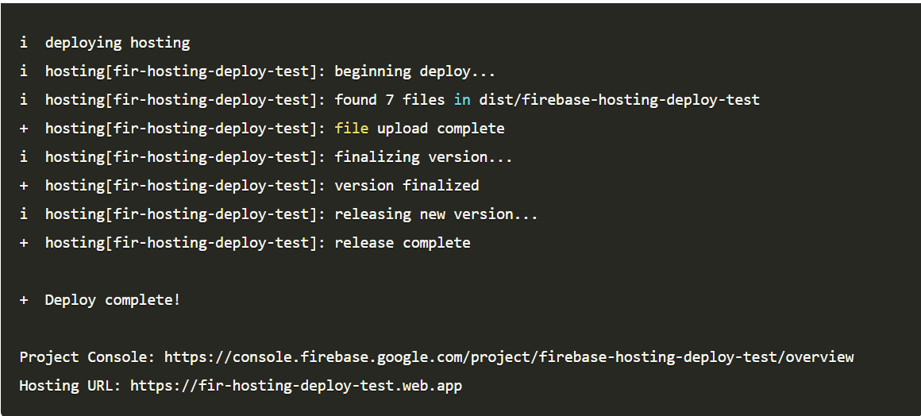The image size is (921, 416).
Task: Click the "i" marker before "deploying hosting"
Action: 24,43
